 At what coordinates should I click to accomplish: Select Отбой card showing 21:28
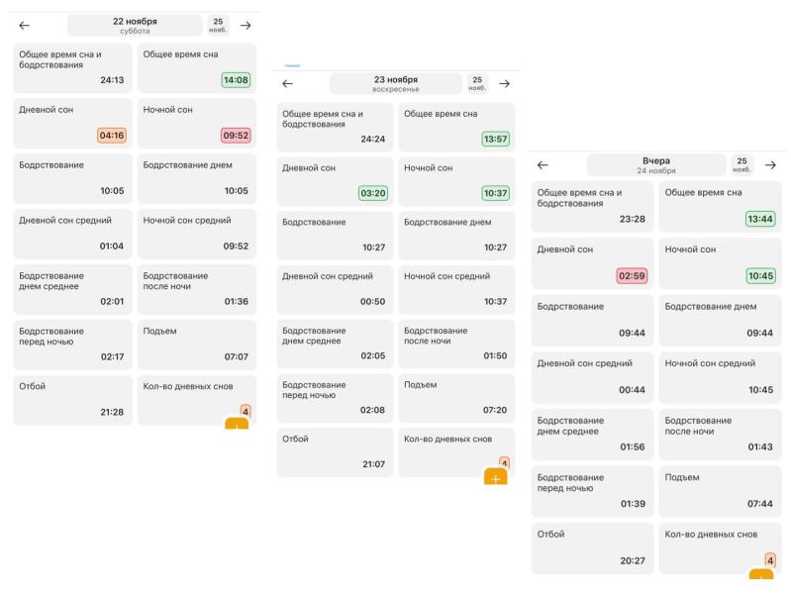click(74, 400)
